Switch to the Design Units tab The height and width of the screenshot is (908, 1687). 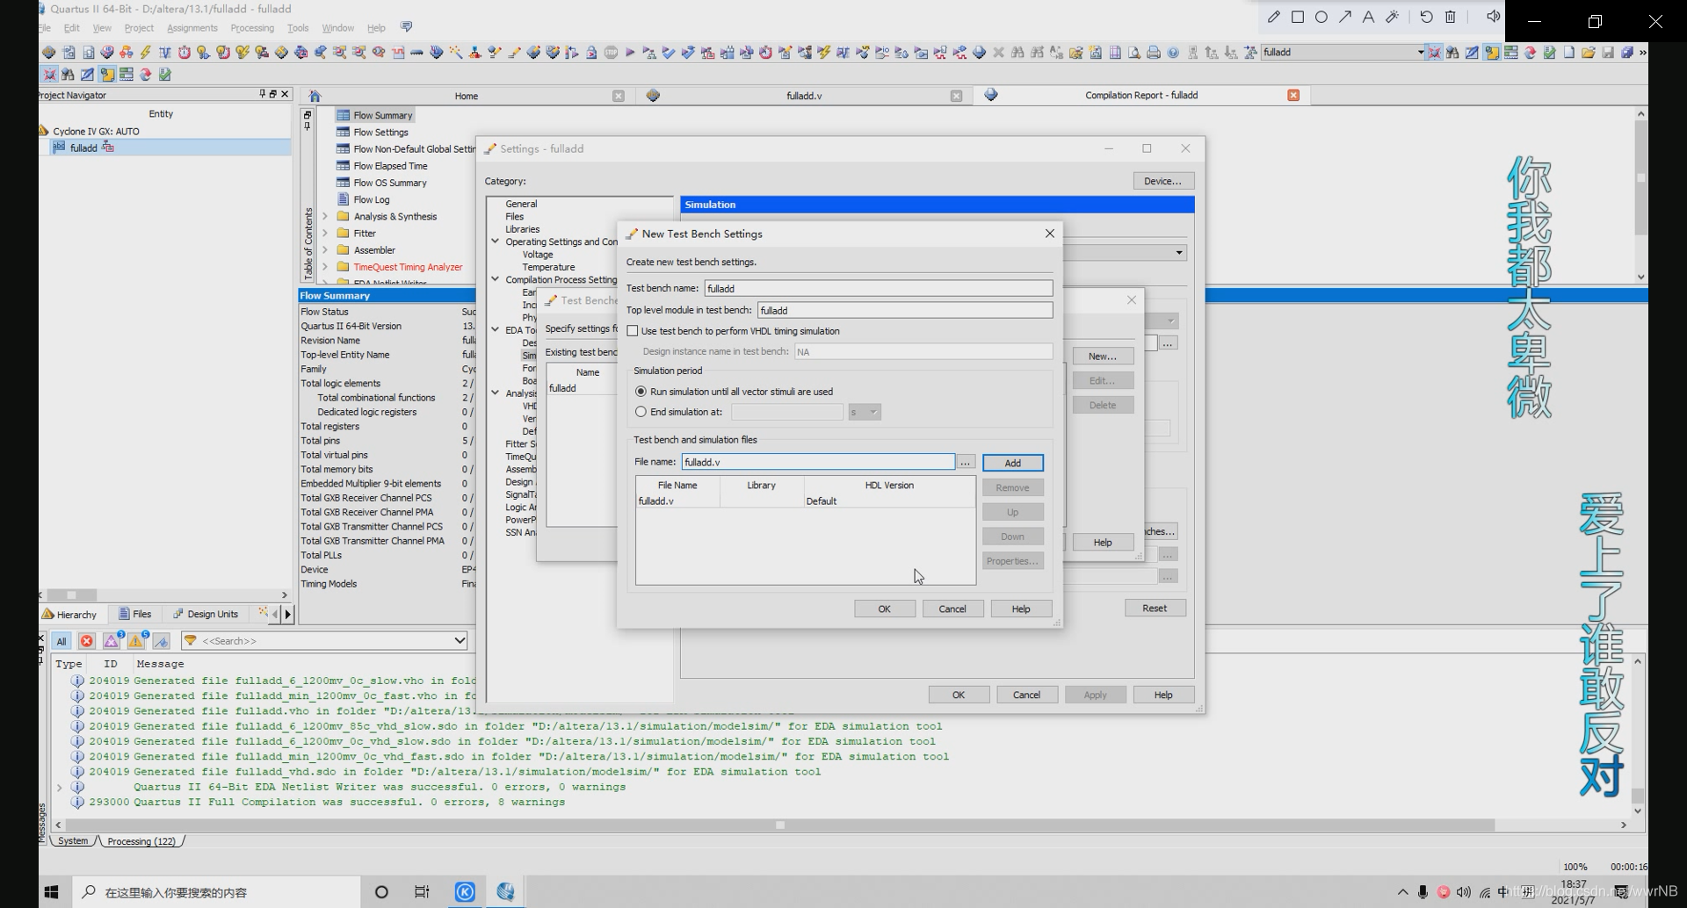206,614
